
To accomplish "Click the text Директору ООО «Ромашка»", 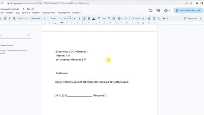I will click(72, 52).
